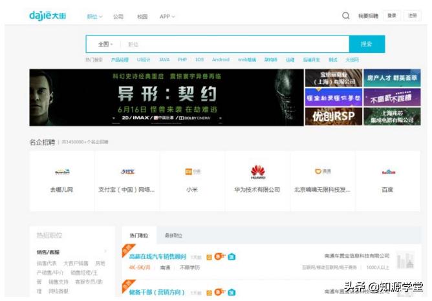Click the 销售代表 job category link
The width and height of the screenshot is (432, 301).
point(47,264)
